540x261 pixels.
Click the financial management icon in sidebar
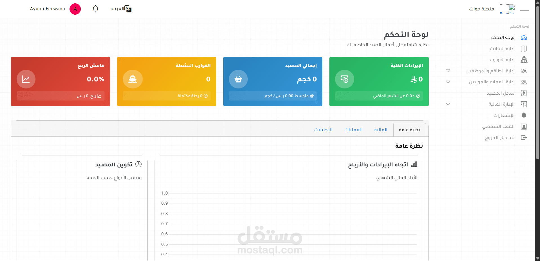pyautogui.click(x=524, y=104)
